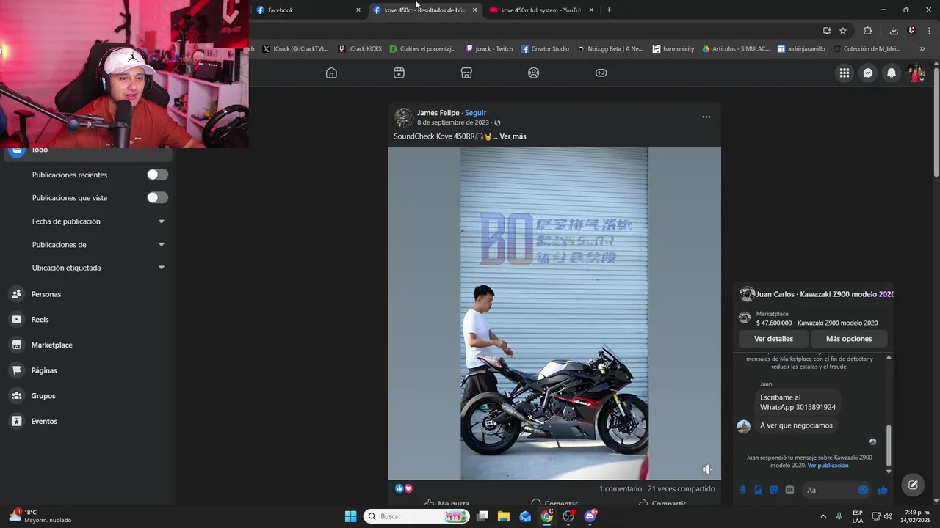940x528 pixels.
Task: Choose a sticker in chat
Action: [774, 490]
